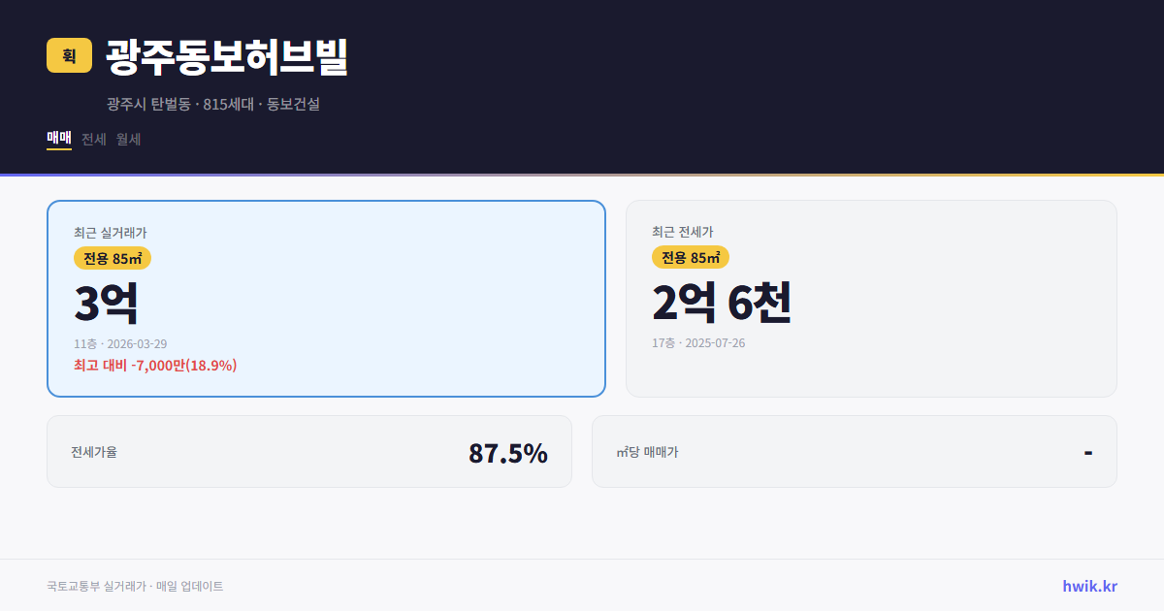1164x611 pixels.
Task: Click the ㎡당 매매가 card
Action: click(x=854, y=451)
